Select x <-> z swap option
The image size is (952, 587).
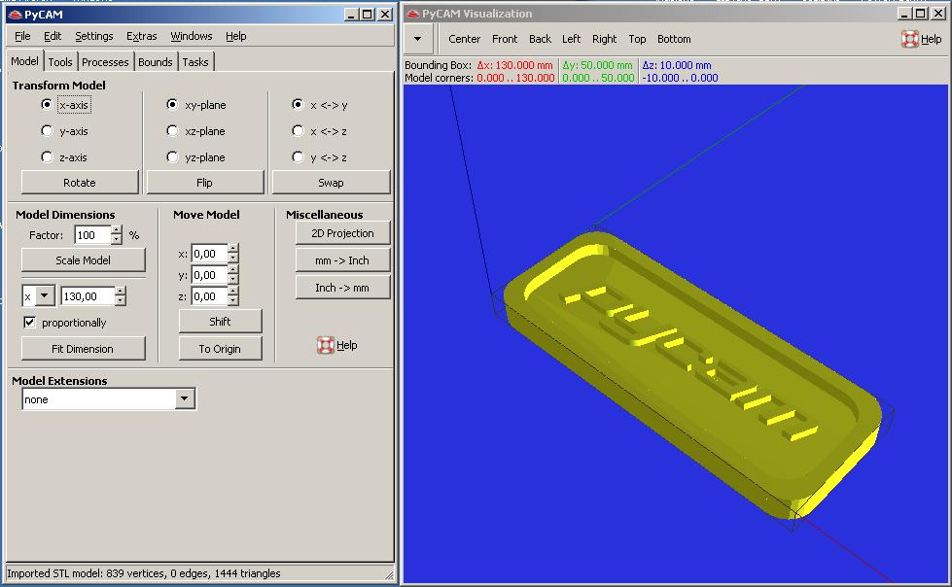pos(298,130)
